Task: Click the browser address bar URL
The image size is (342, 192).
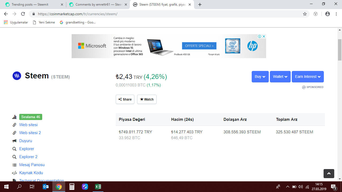Action: click(77, 14)
